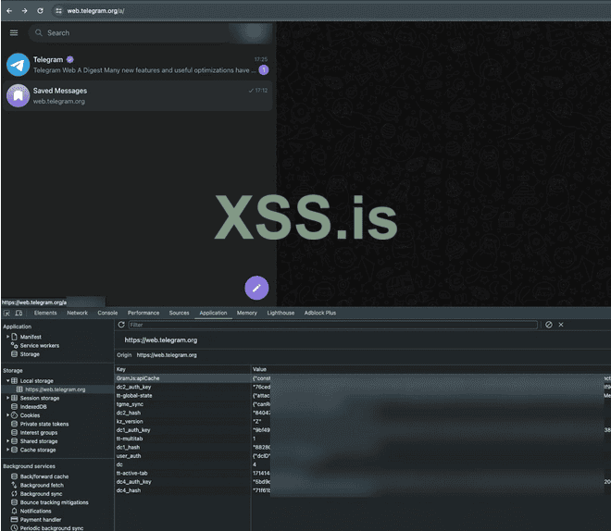
Task: Click the browser address bar URL
Action: coord(95,11)
